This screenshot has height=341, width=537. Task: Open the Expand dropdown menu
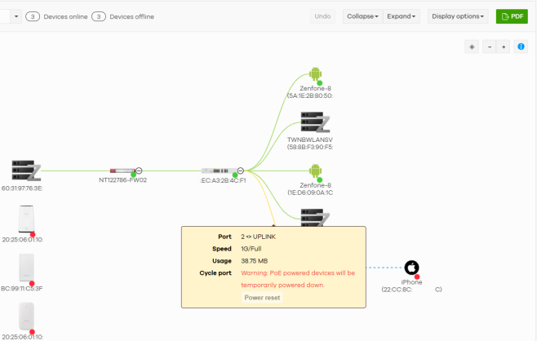click(x=403, y=16)
